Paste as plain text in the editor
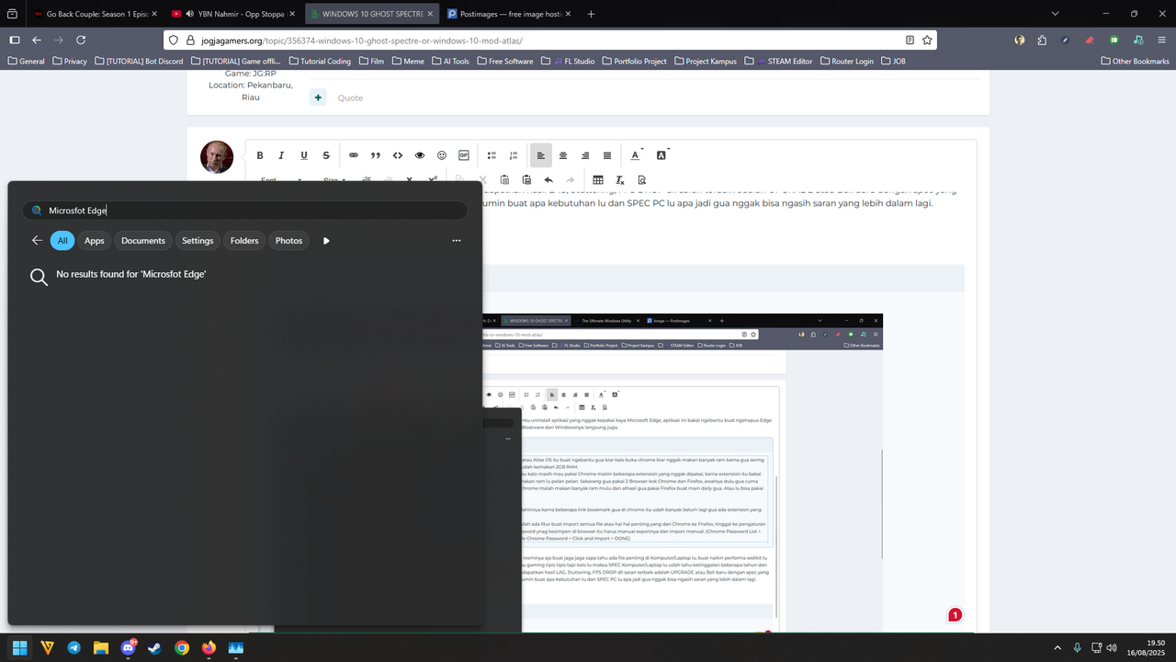The image size is (1176, 662). [504, 179]
